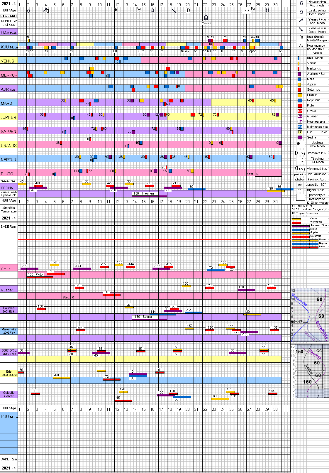Click the Orcus 'Or' legend icon

point(300,111)
